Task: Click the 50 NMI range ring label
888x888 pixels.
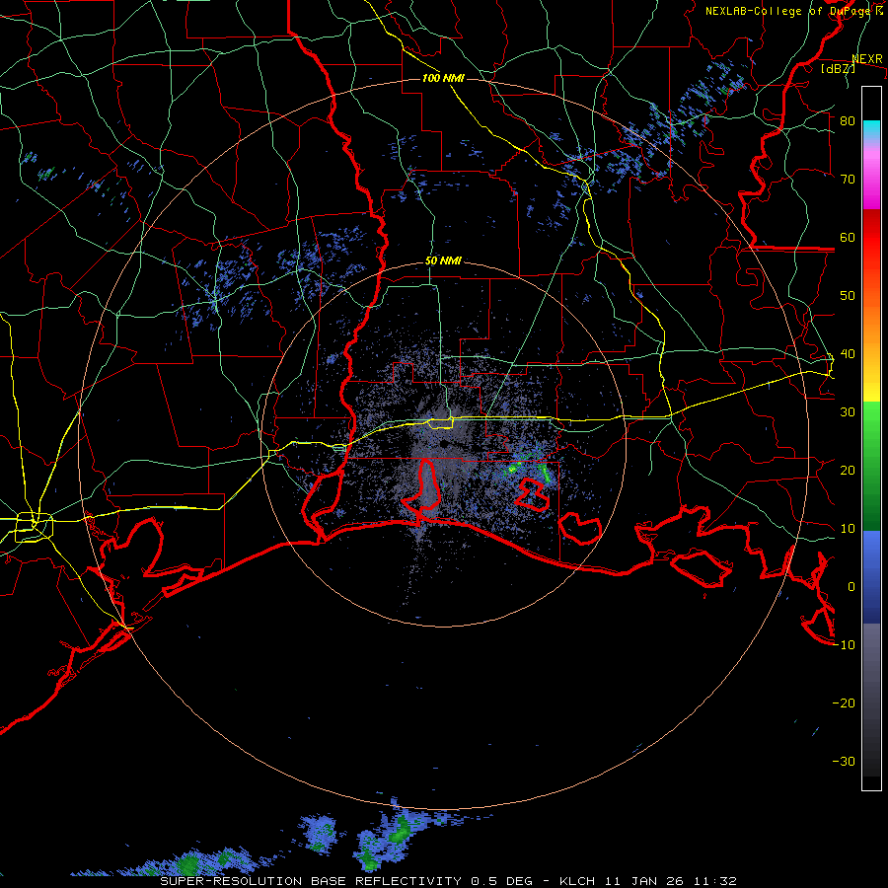Action: (x=443, y=261)
